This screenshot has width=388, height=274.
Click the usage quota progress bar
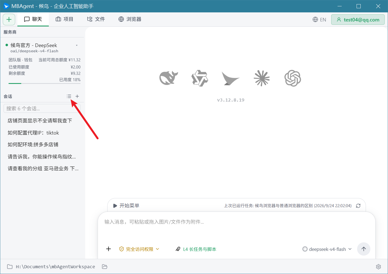point(44,83)
